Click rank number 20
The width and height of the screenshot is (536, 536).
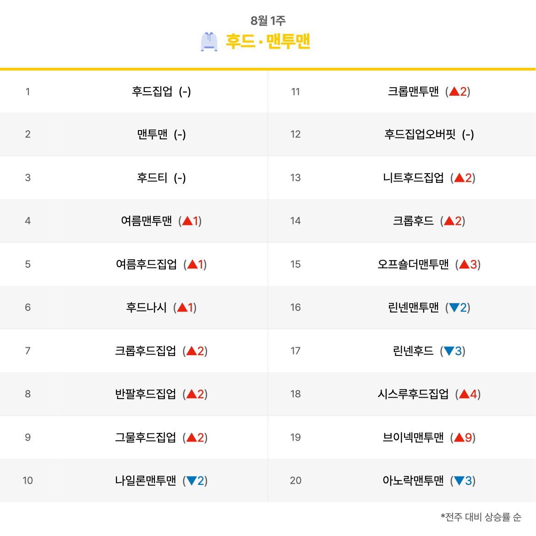pyautogui.click(x=295, y=481)
